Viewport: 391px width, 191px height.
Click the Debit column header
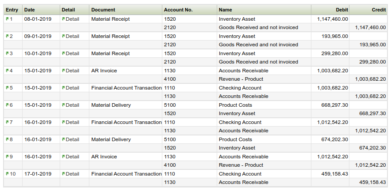click(x=342, y=10)
